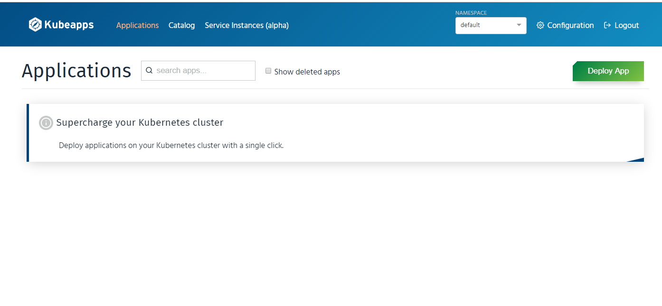The height and width of the screenshot is (306, 662).
Task: Click the Deploy applications description text
Action: [171, 145]
